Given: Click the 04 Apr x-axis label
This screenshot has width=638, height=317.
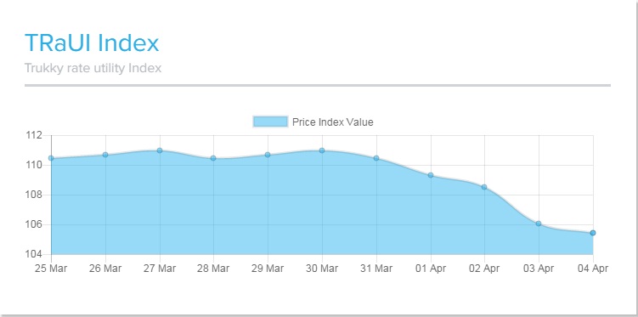Looking at the screenshot, I should (593, 269).
